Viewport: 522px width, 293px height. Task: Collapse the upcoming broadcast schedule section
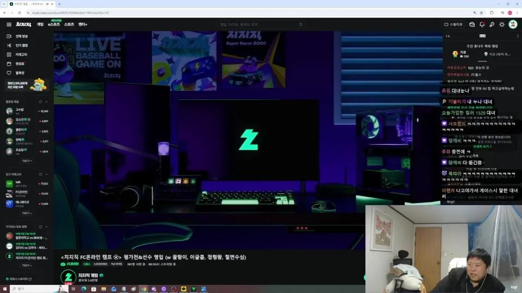coord(46,227)
